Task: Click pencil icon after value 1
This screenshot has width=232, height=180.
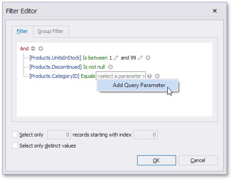Action: coord(116,58)
